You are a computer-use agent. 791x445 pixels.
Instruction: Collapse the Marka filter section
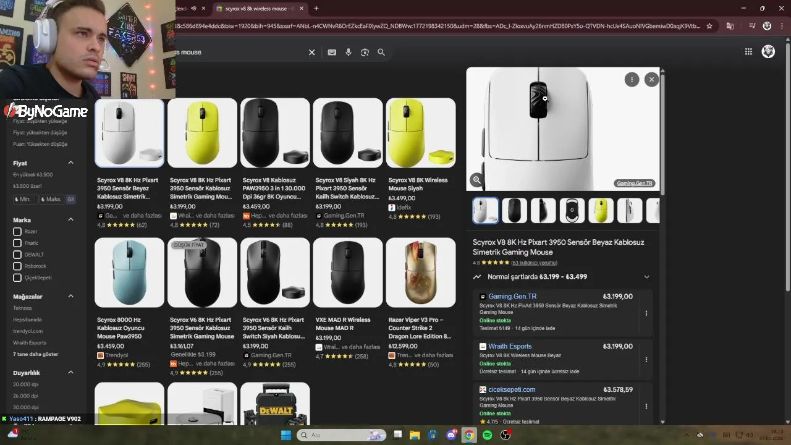pyautogui.click(x=70, y=219)
